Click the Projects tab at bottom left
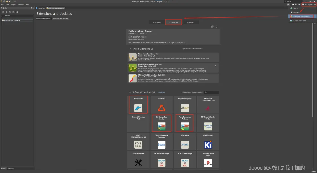The height and width of the screenshot is (173, 317). (3, 168)
